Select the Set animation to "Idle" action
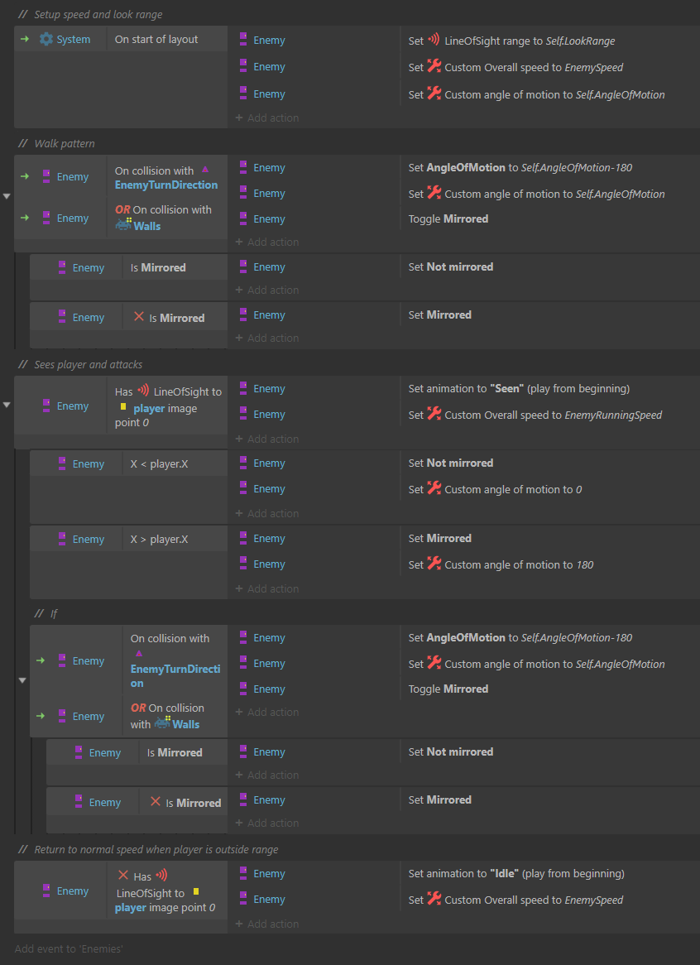The height and width of the screenshot is (965, 700). coord(515,873)
